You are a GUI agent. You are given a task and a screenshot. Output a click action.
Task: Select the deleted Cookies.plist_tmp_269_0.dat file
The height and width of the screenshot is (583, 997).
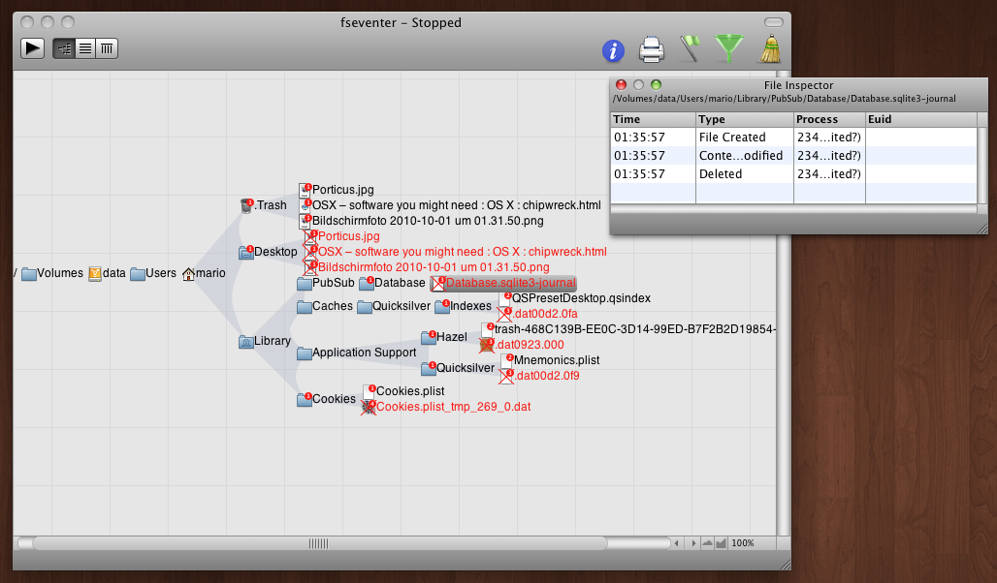click(x=453, y=407)
